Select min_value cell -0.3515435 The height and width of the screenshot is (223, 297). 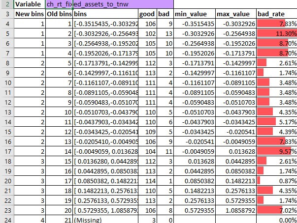click(x=195, y=24)
